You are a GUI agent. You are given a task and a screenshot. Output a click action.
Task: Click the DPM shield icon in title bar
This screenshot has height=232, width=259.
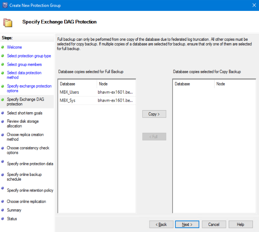tap(4, 5)
